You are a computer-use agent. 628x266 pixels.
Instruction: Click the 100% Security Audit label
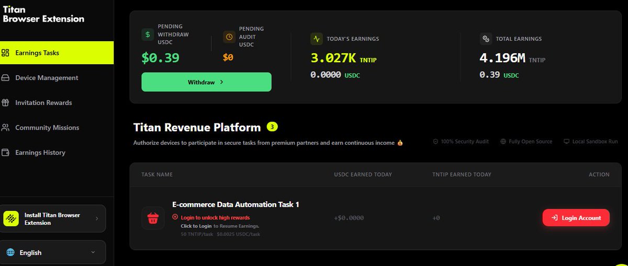point(464,142)
